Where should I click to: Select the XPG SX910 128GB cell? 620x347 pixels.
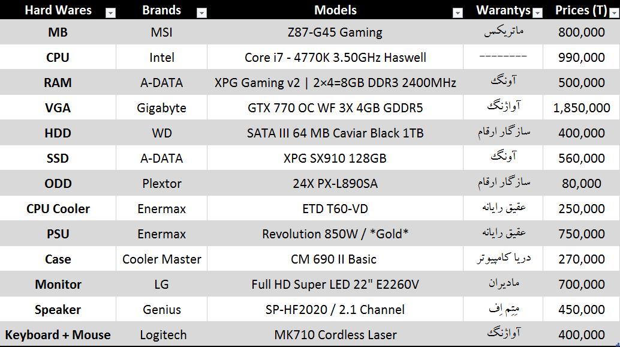[335, 158]
